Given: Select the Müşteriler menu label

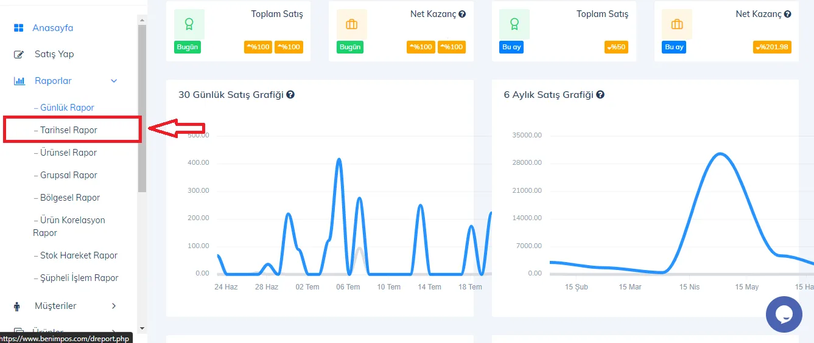Looking at the screenshot, I should point(55,306).
